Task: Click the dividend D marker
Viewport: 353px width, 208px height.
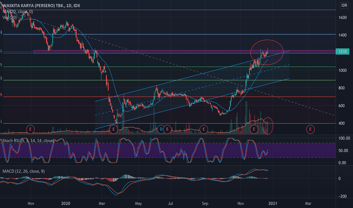Action: (161, 129)
